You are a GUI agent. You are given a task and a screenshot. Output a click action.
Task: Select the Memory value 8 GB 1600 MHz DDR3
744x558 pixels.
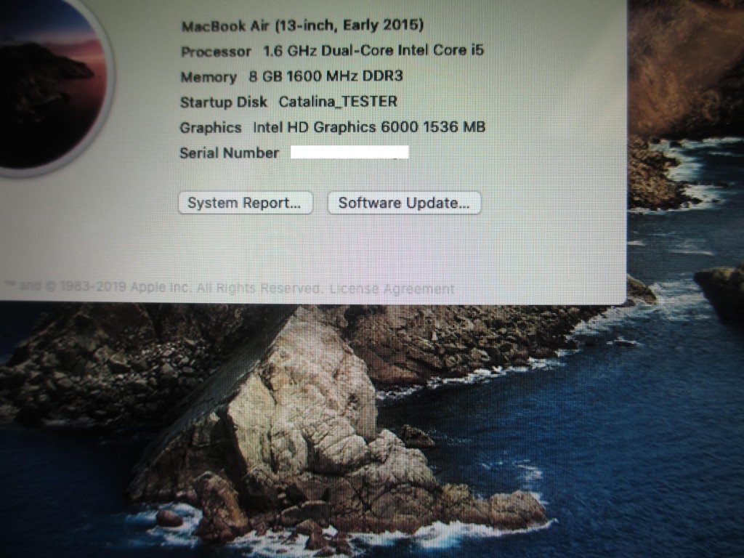pyautogui.click(x=325, y=76)
